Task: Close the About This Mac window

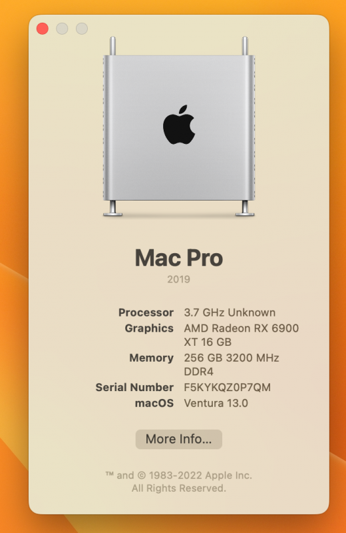Action: (43, 29)
